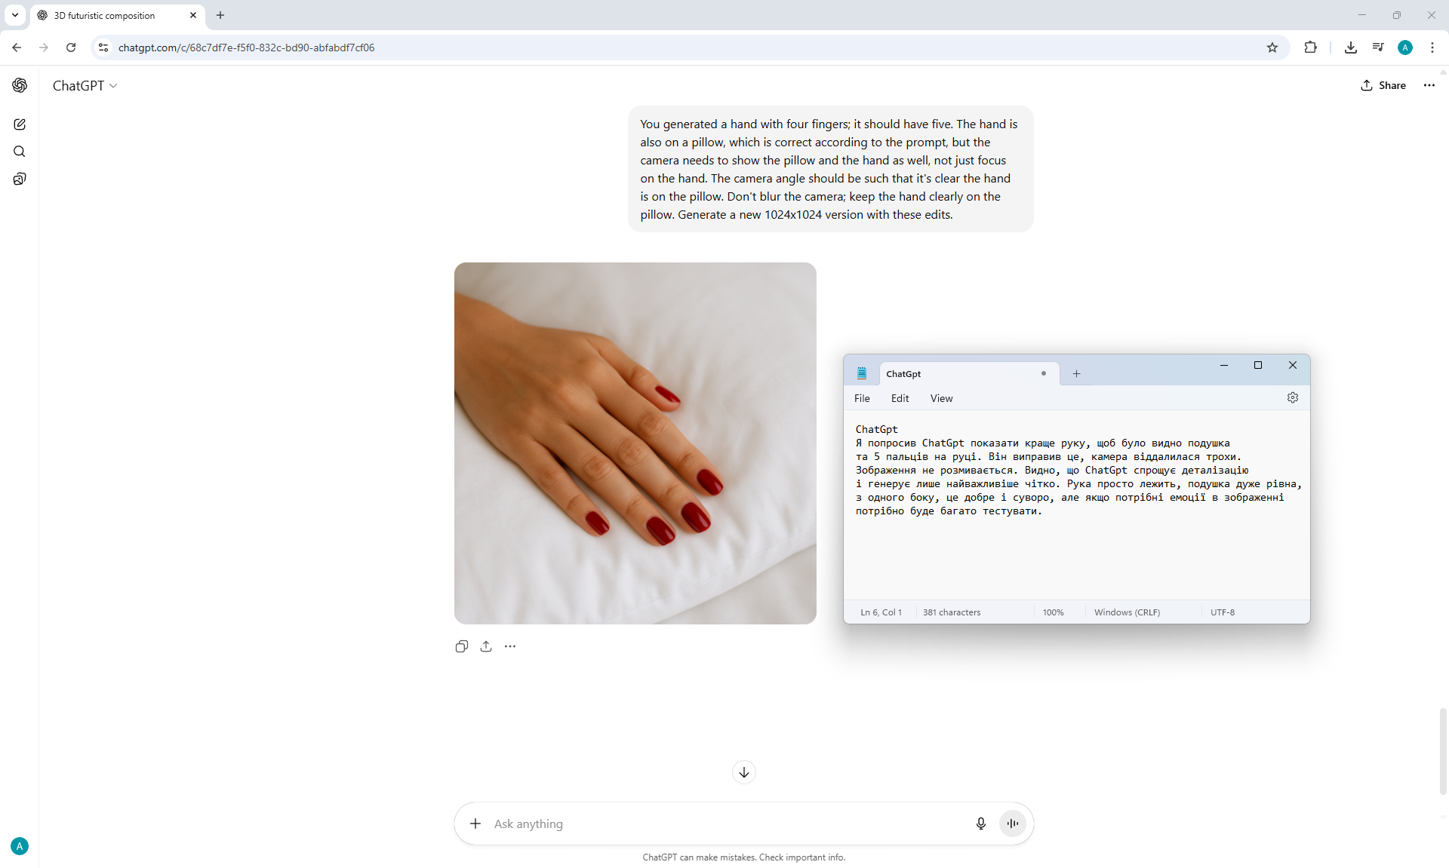Open the library images icon in sidebar
The image size is (1449, 868).
(20, 179)
